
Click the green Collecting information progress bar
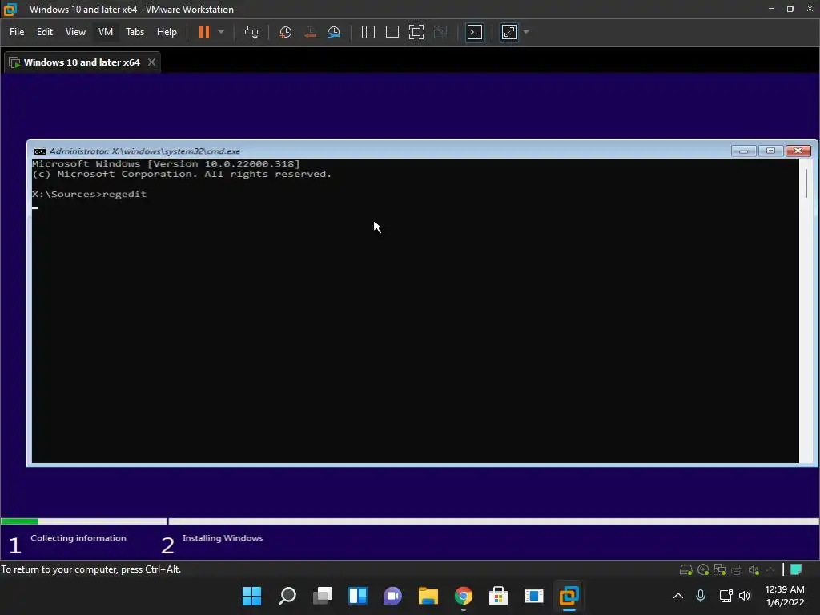click(19, 521)
